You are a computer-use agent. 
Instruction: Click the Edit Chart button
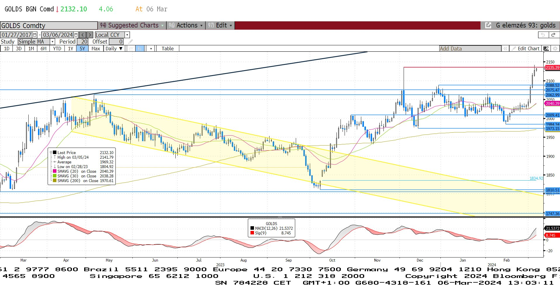click(525, 49)
